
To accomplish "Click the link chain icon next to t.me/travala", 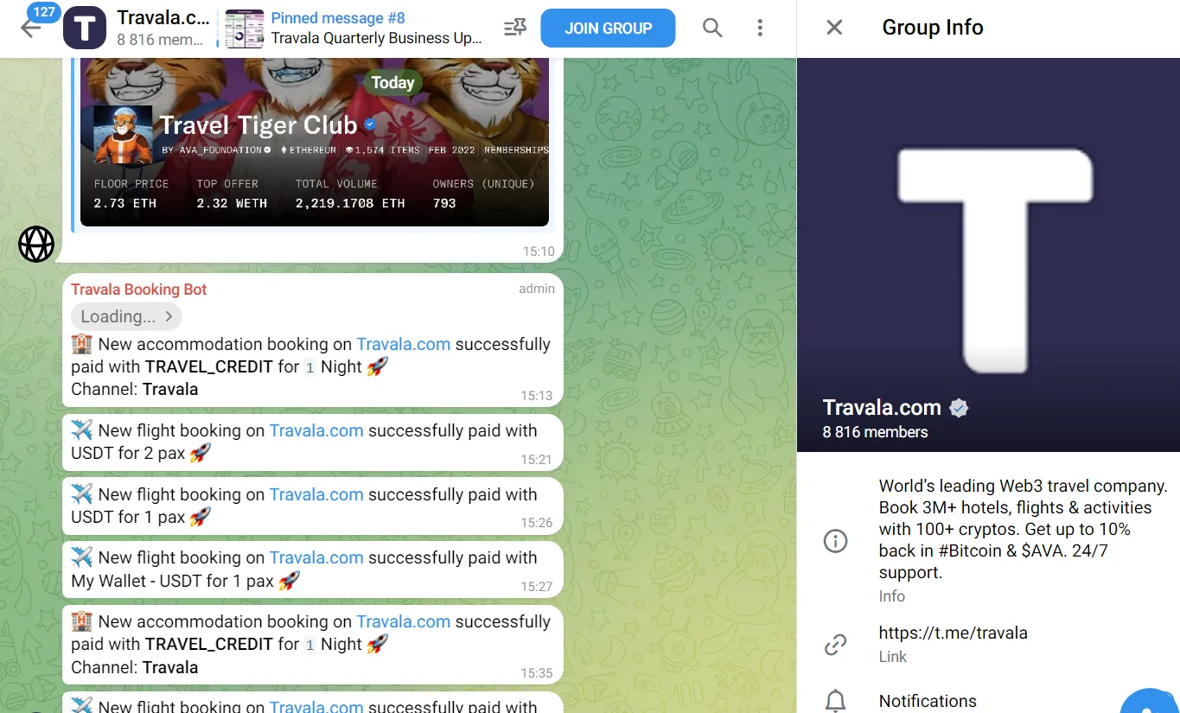I will pyautogui.click(x=835, y=644).
